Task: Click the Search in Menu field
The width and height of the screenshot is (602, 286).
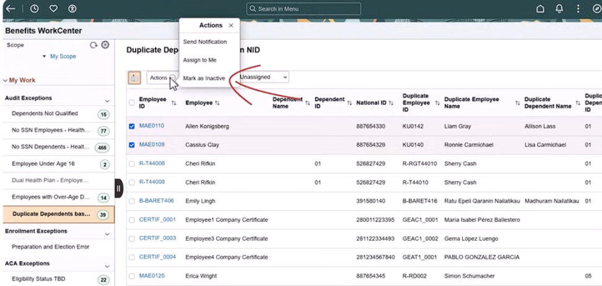Action: 303,9
